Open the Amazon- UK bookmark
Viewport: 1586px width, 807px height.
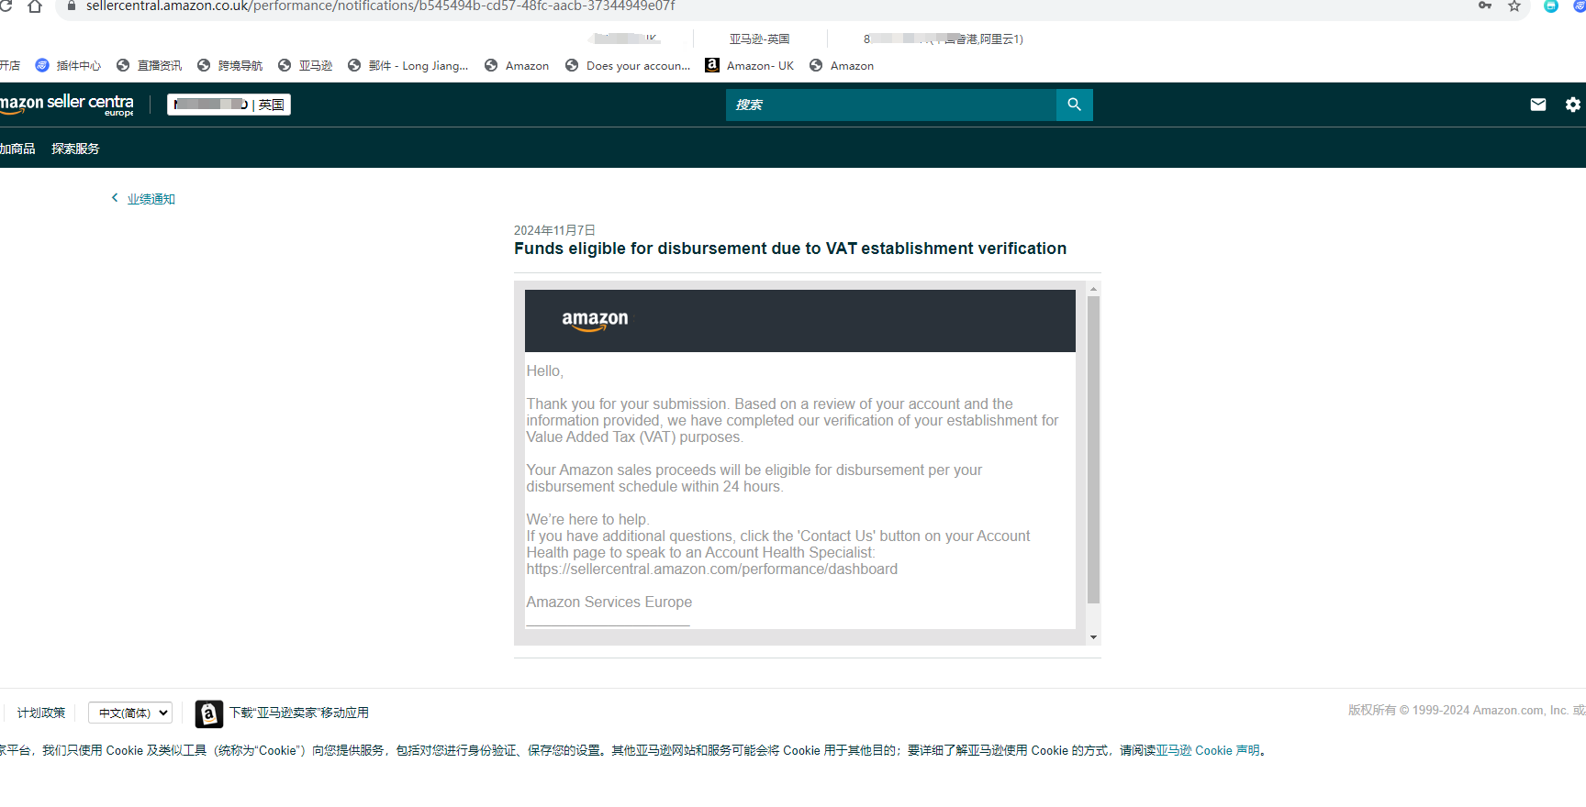click(x=749, y=66)
